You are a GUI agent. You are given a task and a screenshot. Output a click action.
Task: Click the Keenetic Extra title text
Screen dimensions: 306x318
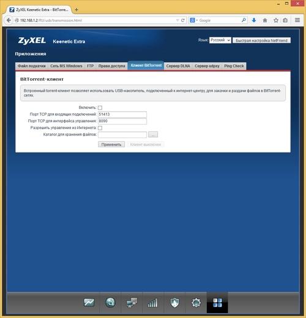point(69,42)
